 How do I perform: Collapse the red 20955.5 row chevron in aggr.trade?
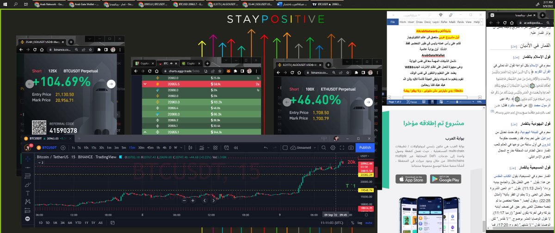(x=145, y=84)
